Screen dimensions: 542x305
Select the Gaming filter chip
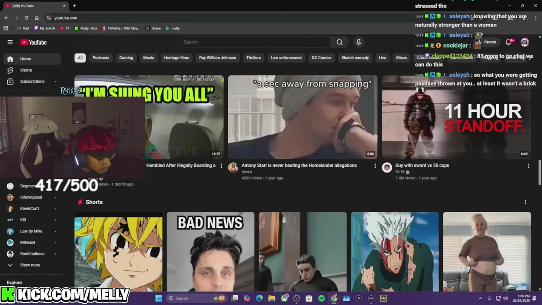[x=126, y=58]
